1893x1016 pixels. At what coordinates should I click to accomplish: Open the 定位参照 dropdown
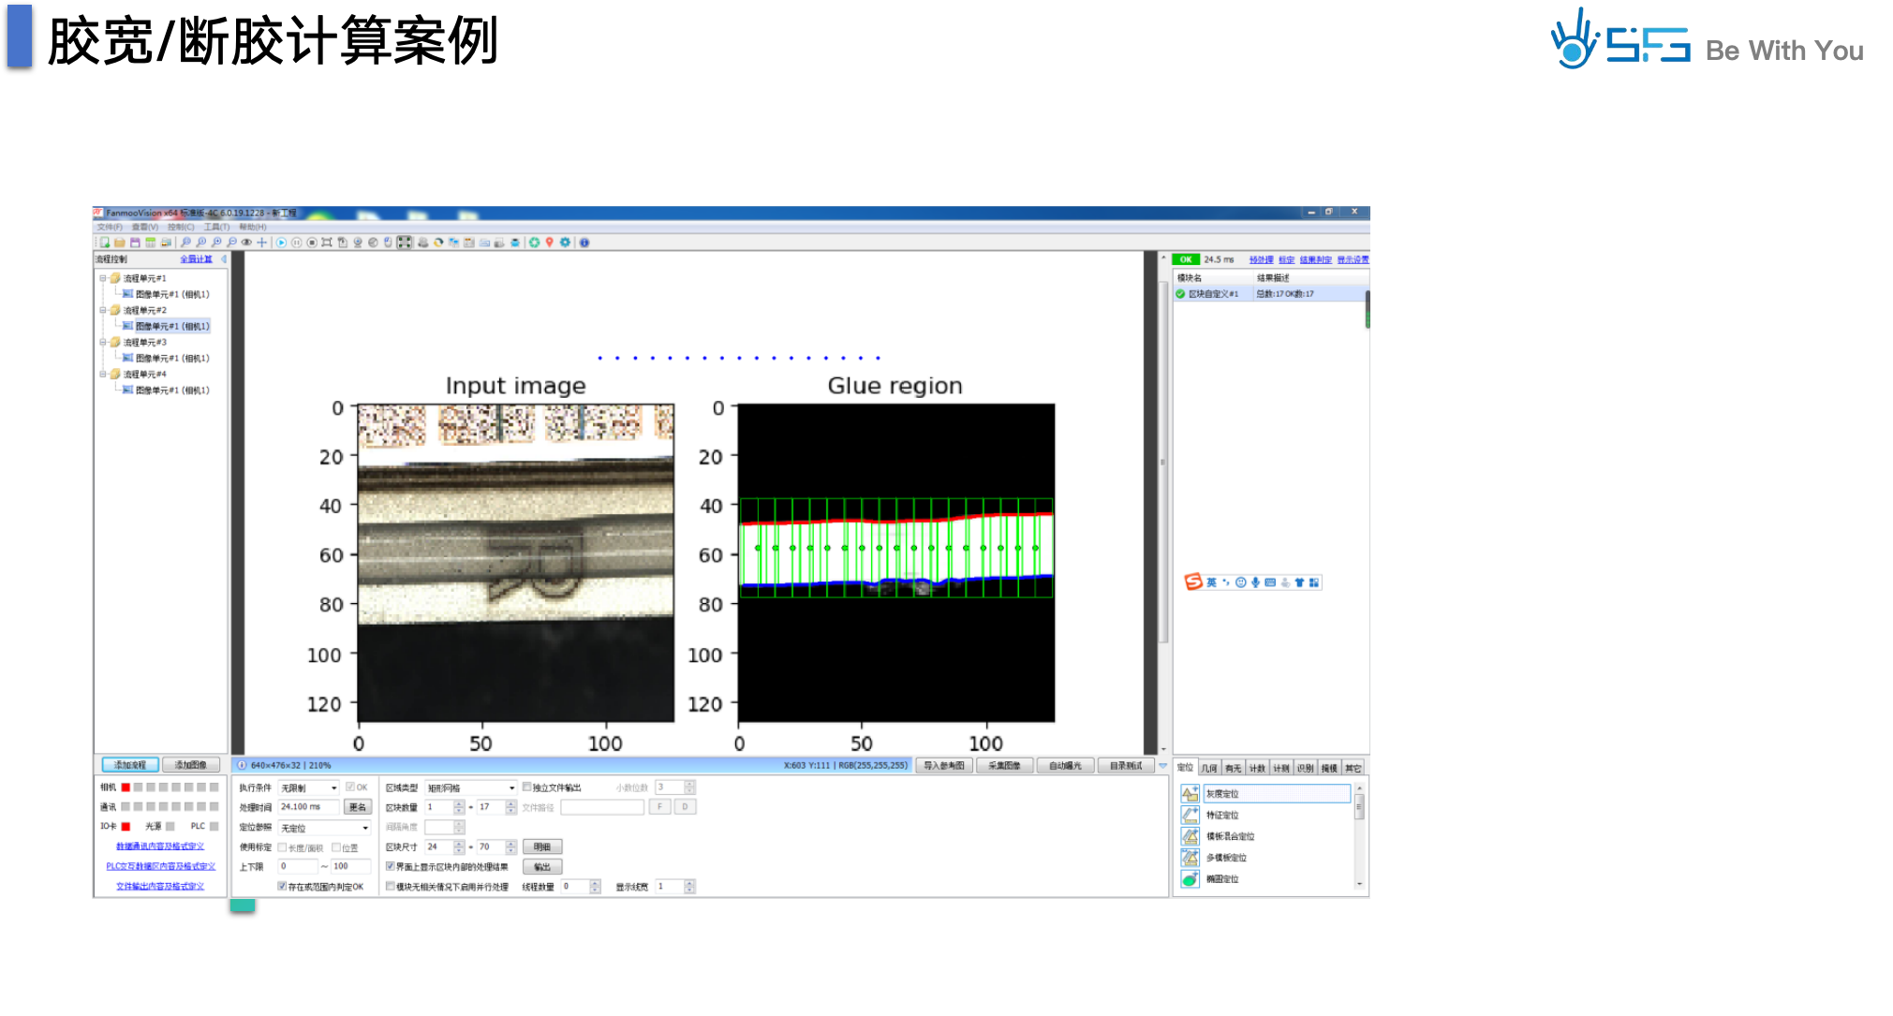pyautogui.click(x=365, y=828)
